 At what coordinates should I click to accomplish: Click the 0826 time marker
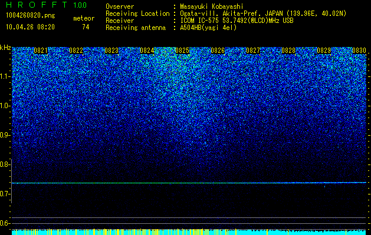[218, 51]
